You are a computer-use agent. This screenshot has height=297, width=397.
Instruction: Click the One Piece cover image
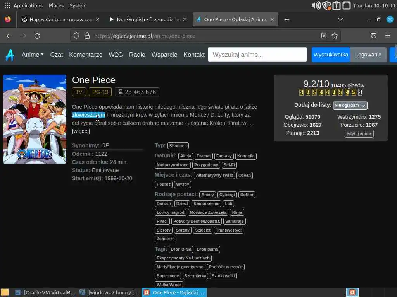click(35, 119)
